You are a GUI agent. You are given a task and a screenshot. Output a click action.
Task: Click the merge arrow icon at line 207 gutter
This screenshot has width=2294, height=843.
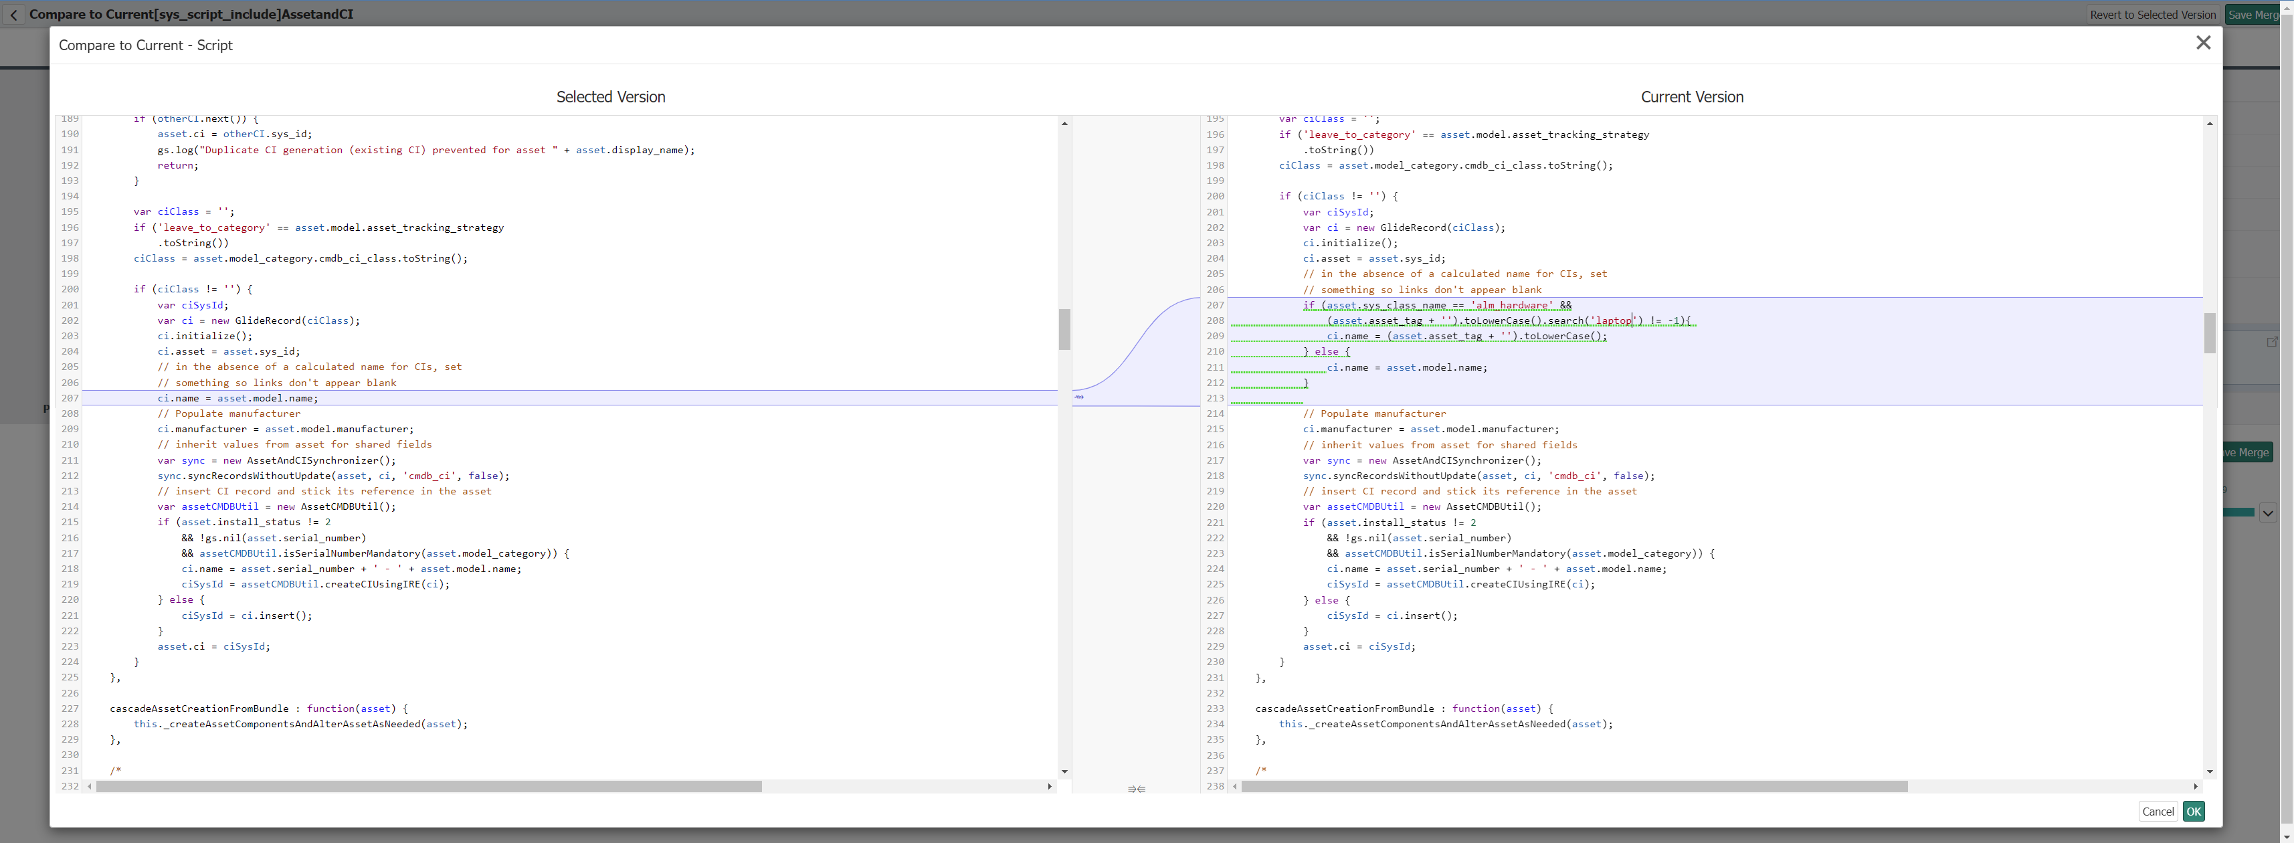click(1078, 398)
